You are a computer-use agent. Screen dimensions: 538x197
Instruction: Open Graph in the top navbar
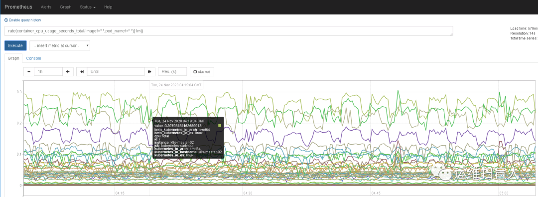pos(66,7)
